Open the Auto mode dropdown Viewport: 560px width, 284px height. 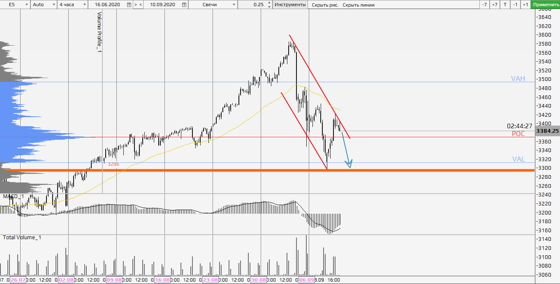(54, 5)
